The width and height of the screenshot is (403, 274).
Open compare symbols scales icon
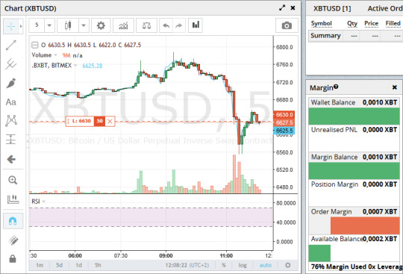[146, 25]
